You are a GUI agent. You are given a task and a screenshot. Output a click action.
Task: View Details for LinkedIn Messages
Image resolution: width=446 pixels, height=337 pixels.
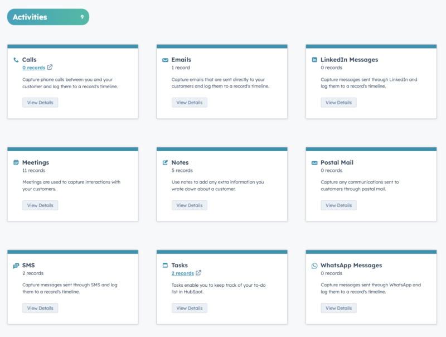click(x=338, y=103)
